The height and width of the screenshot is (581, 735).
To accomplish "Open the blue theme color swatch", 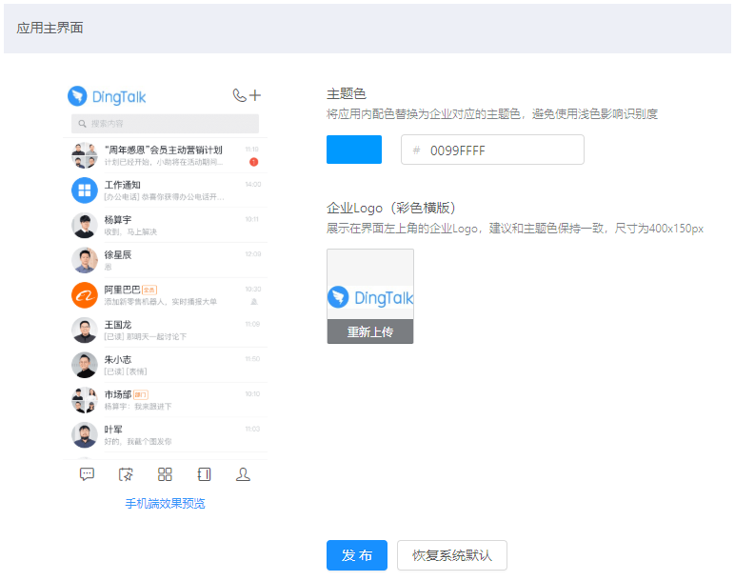I will click(354, 150).
